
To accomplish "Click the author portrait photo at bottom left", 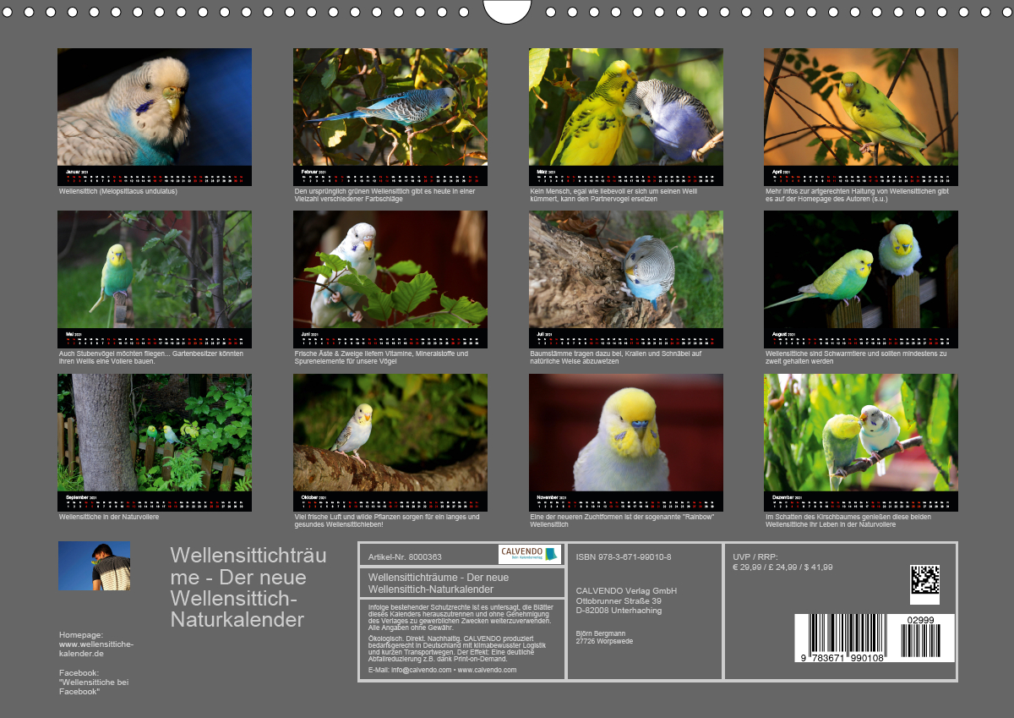I will (94, 566).
